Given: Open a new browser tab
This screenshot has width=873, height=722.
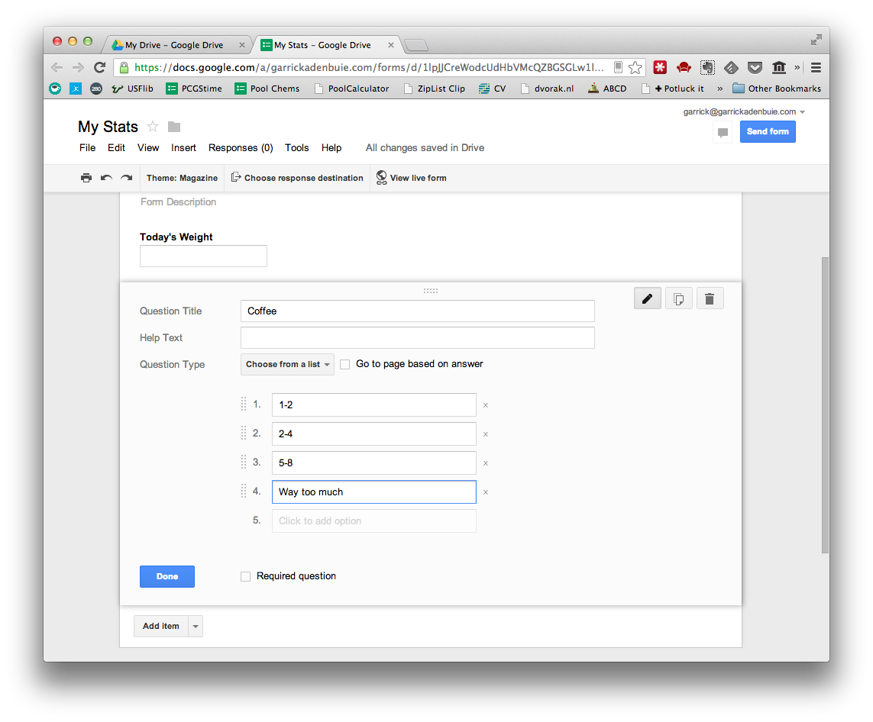Looking at the screenshot, I should 416,46.
